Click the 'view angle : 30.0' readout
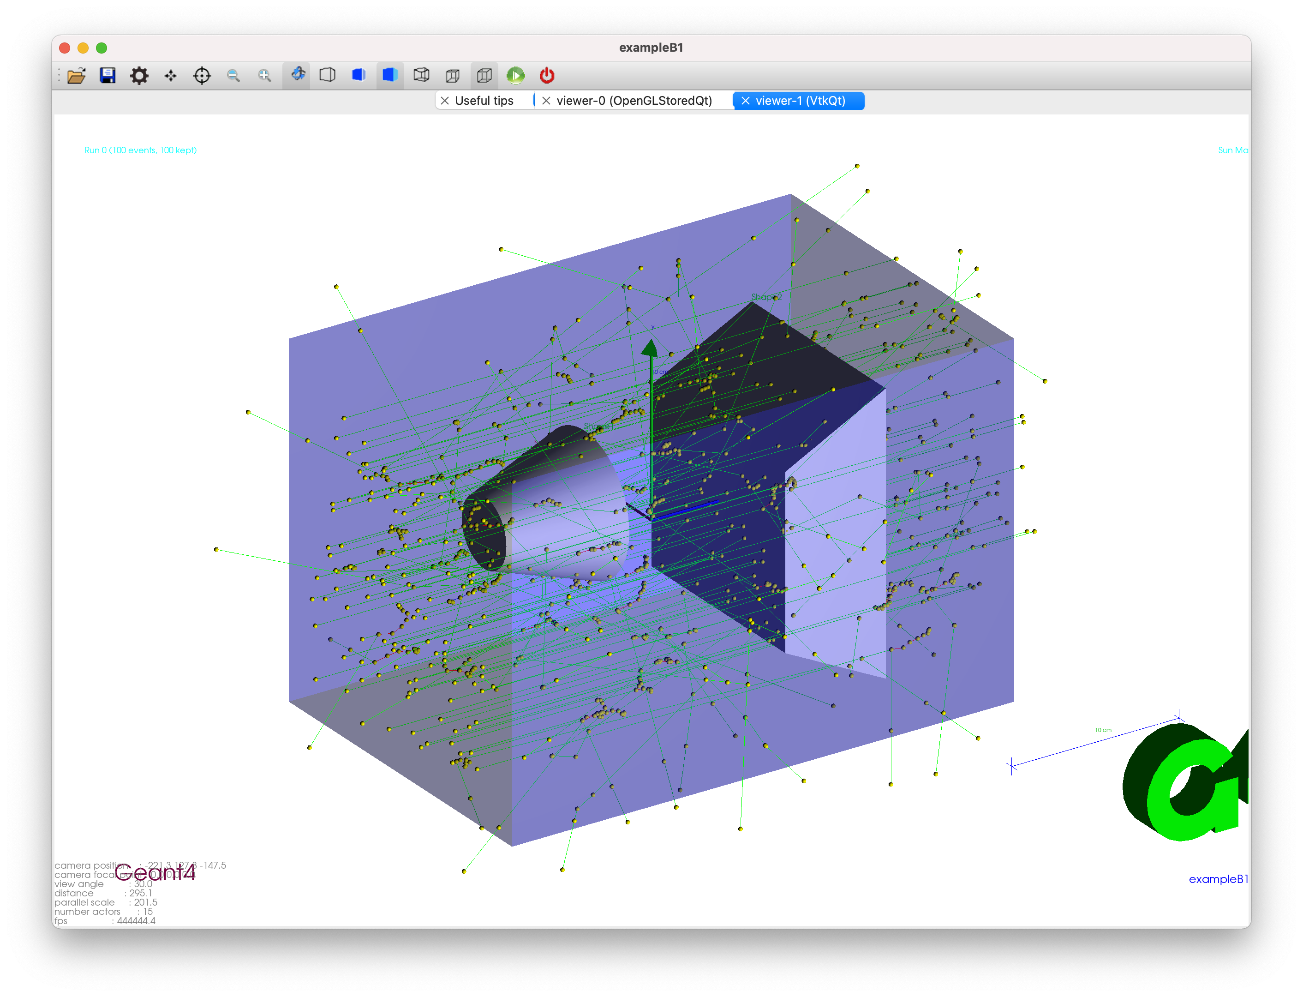The image size is (1303, 997). click(x=103, y=883)
